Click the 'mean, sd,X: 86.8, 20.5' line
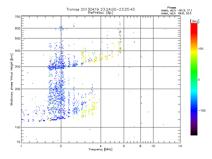The width and height of the screenshot is (212, 159). pos(176,13)
